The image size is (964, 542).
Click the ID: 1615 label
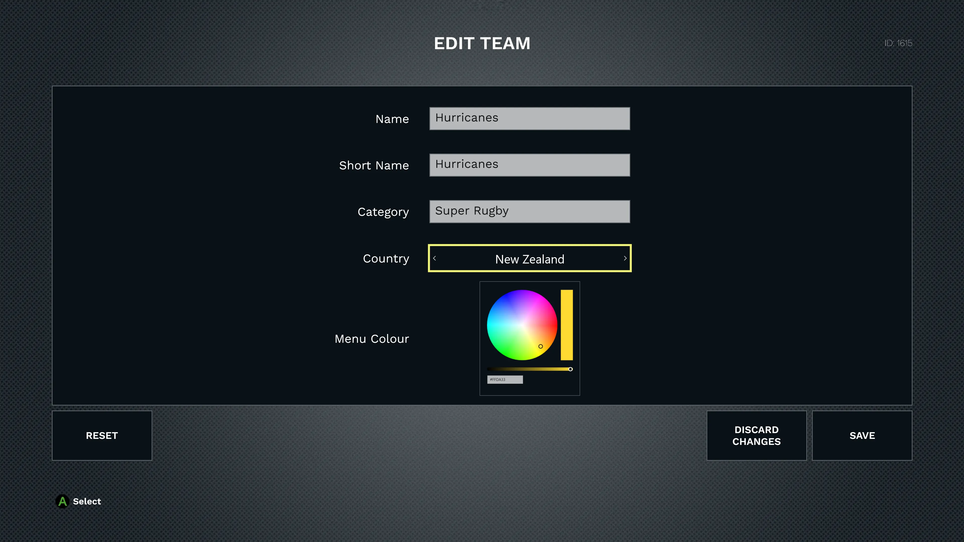[x=898, y=43]
